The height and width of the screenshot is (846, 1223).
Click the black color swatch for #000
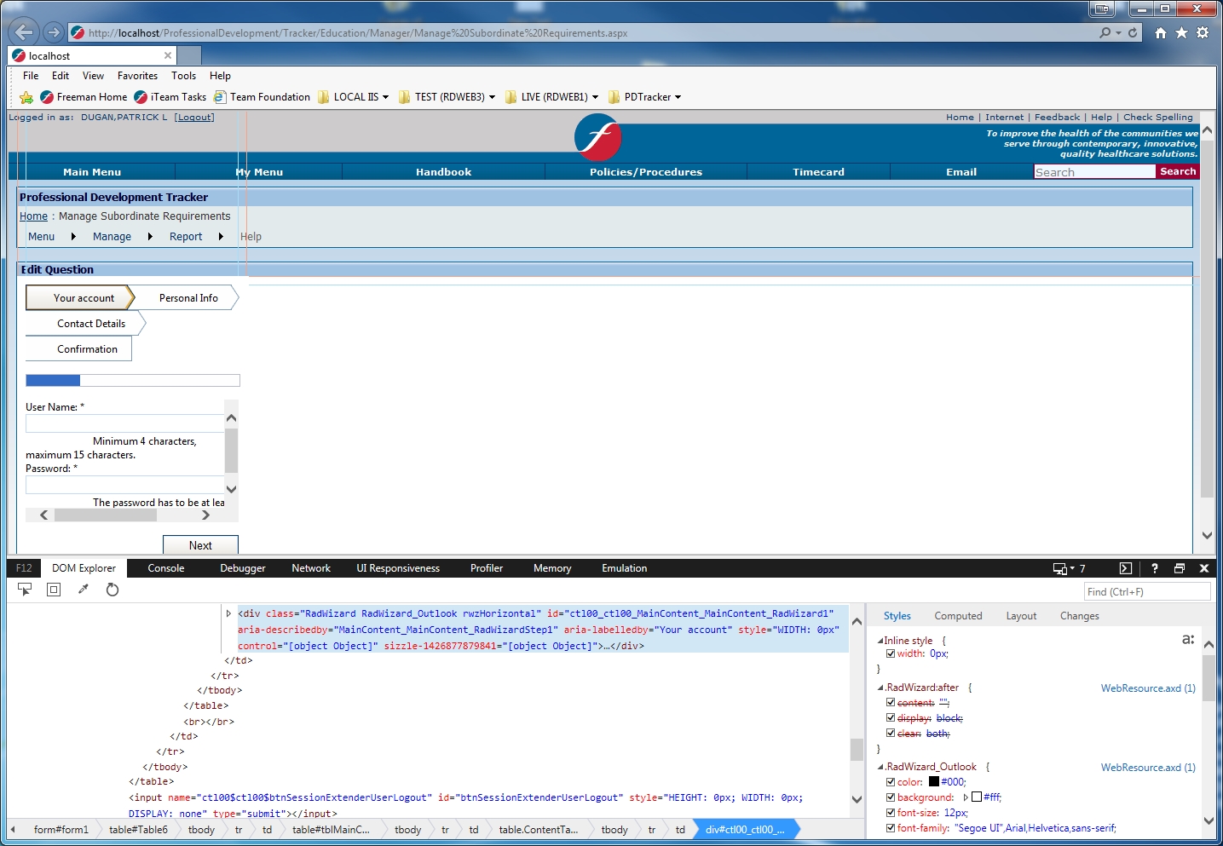coord(934,782)
